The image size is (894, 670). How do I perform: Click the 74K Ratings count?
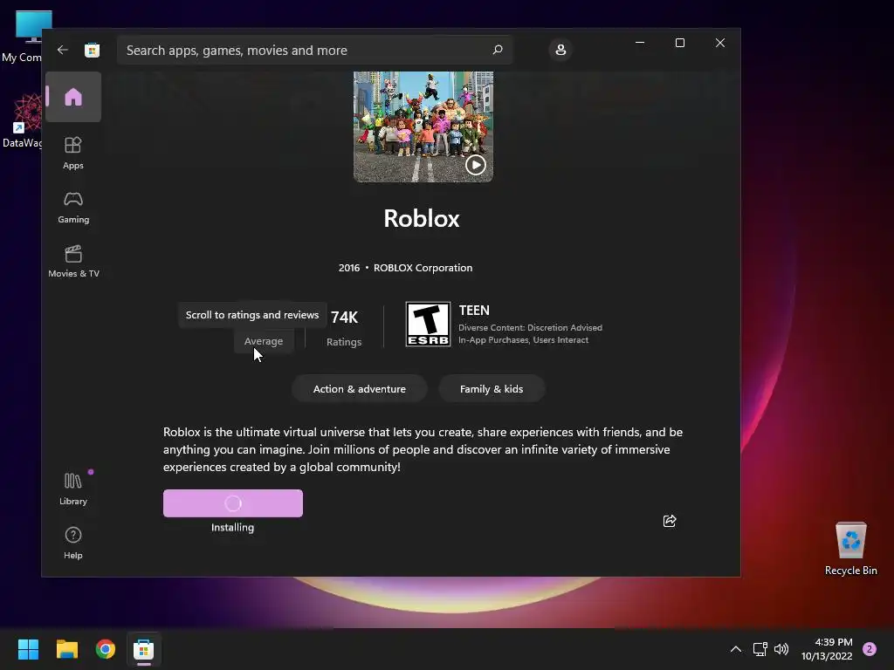(344, 328)
